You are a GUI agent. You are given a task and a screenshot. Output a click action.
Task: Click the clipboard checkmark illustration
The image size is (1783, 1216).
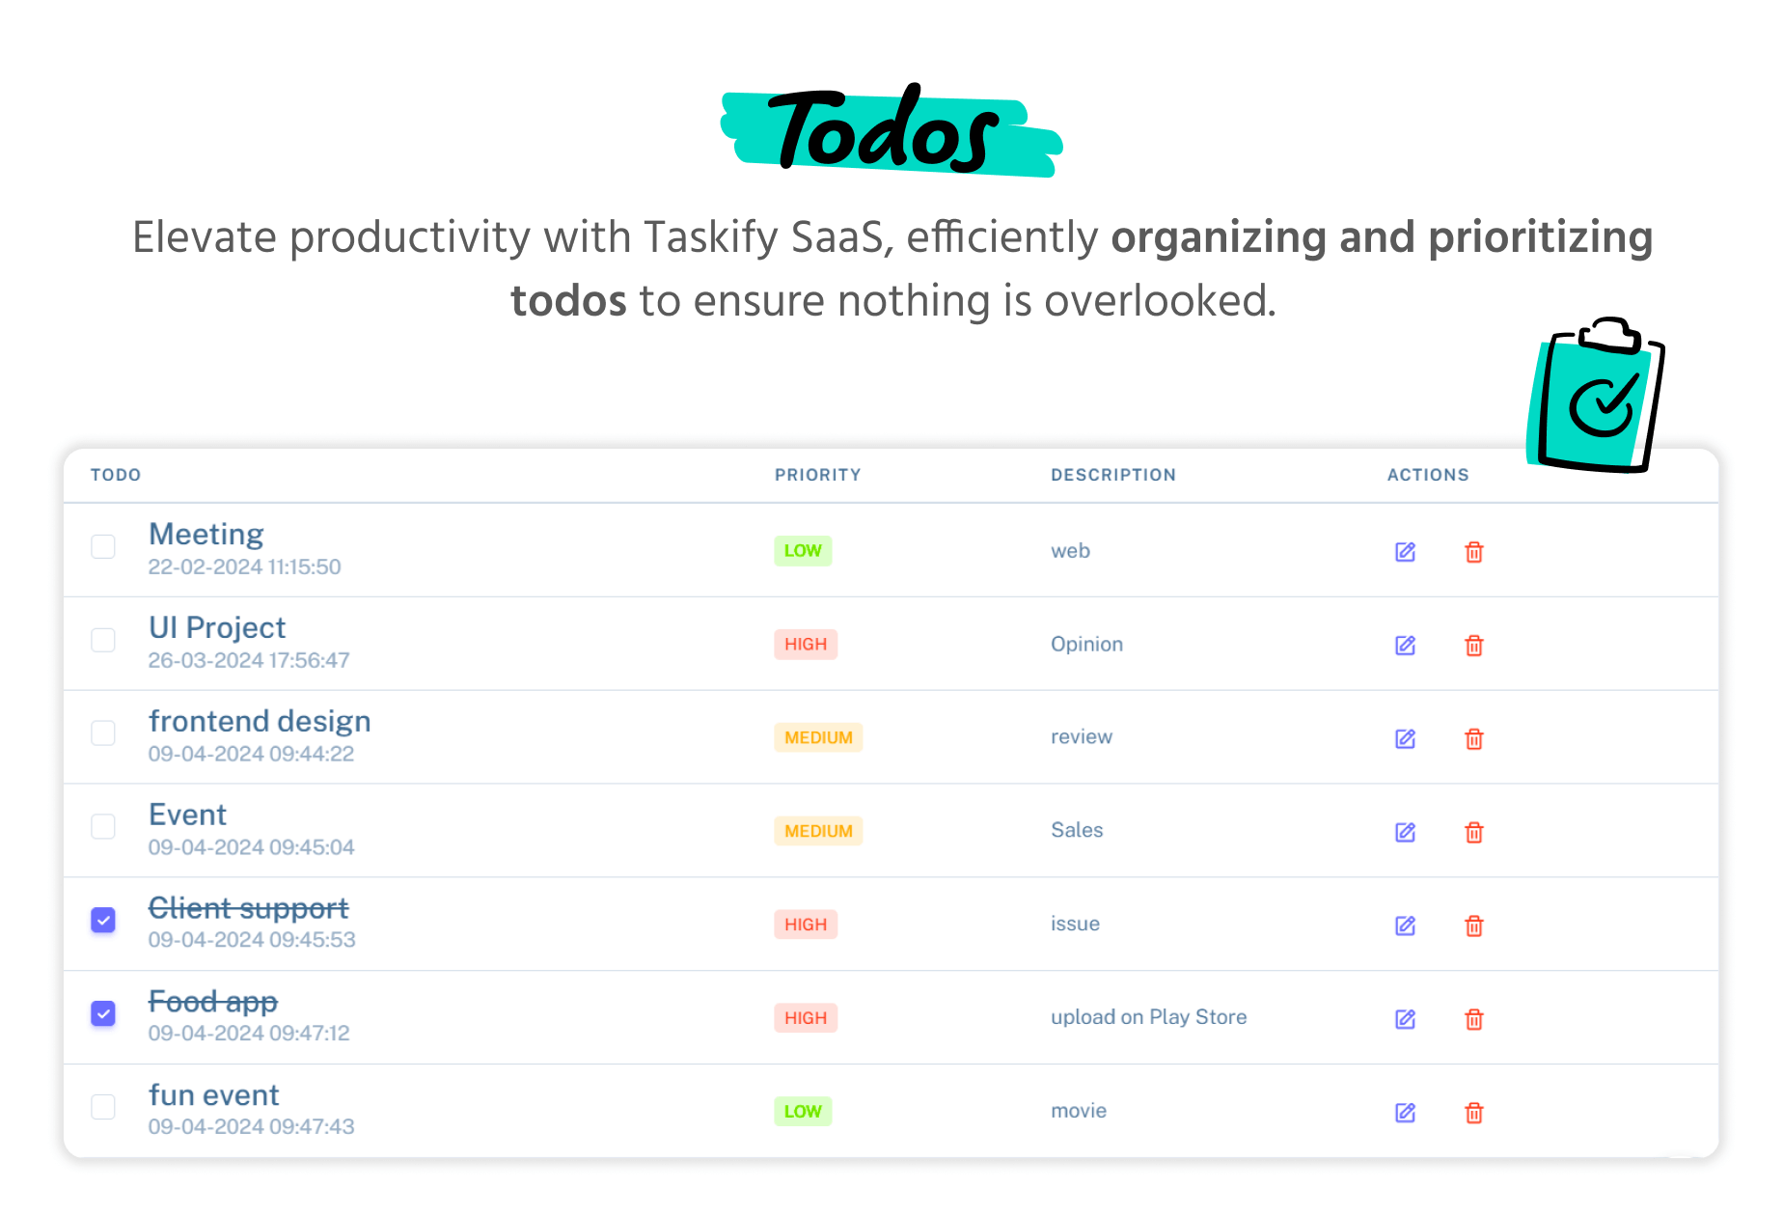click(x=1598, y=398)
